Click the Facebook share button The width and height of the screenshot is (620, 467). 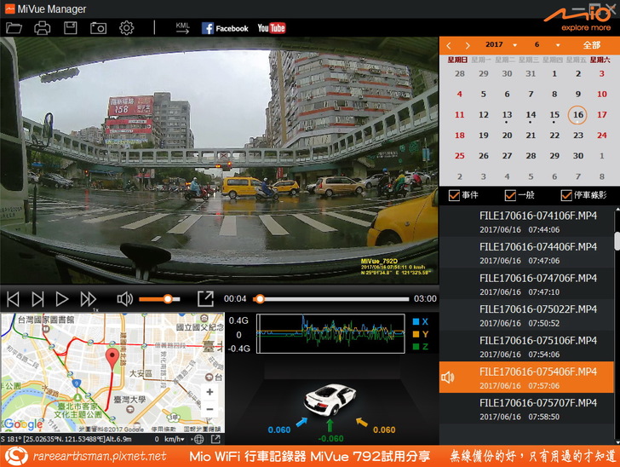point(225,28)
